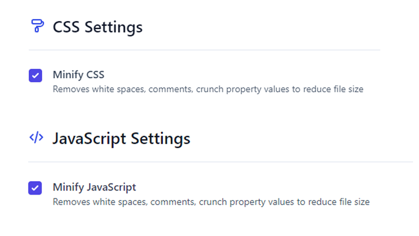This screenshot has width=419, height=236.
Task: Click the code brackets icon beside JavaScript Settings
Action: click(36, 137)
